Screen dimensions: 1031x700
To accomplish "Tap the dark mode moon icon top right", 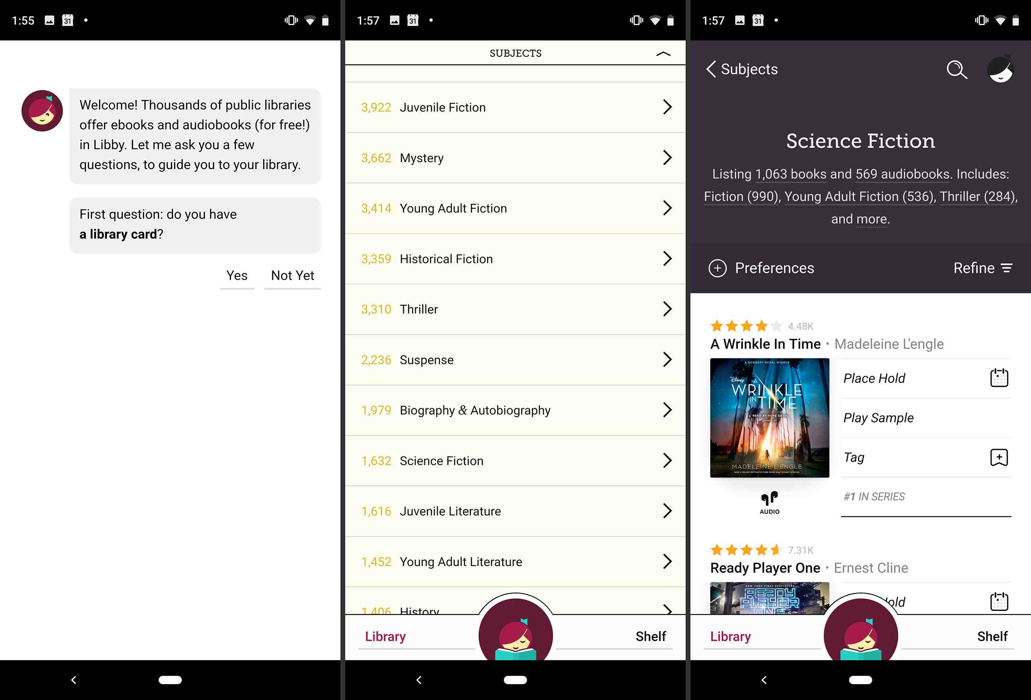I will pos(1000,70).
